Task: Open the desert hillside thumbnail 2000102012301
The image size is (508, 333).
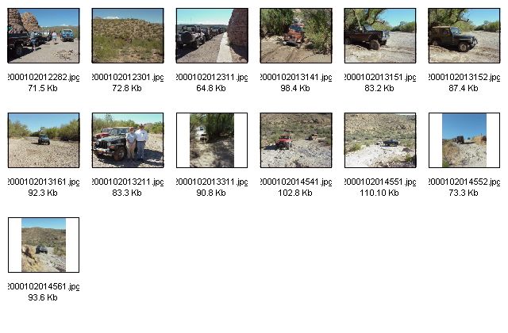Action: click(x=128, y=36)
